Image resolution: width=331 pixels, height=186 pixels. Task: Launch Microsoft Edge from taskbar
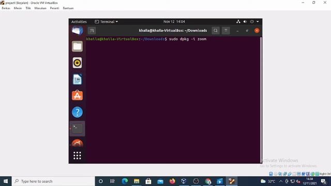point(125,181)
